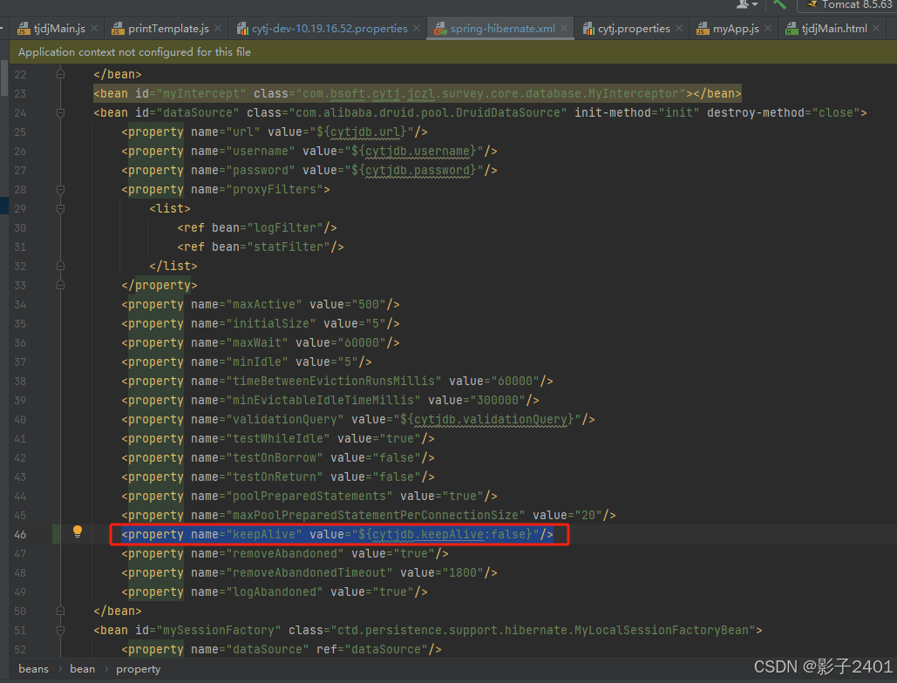Close the tjdjMain.html tab
Viewport: 897px width, 683px height.
click(x=876, y=28)
